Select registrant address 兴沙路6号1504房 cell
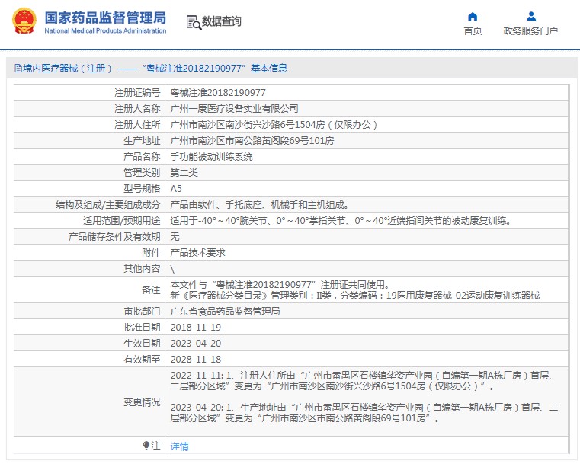This screenshot has width=580, height=464. click(x=366, y=125)
